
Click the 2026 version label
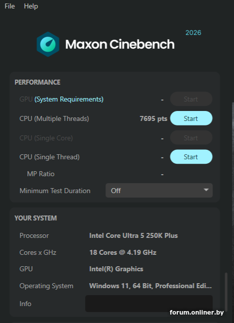193,32
